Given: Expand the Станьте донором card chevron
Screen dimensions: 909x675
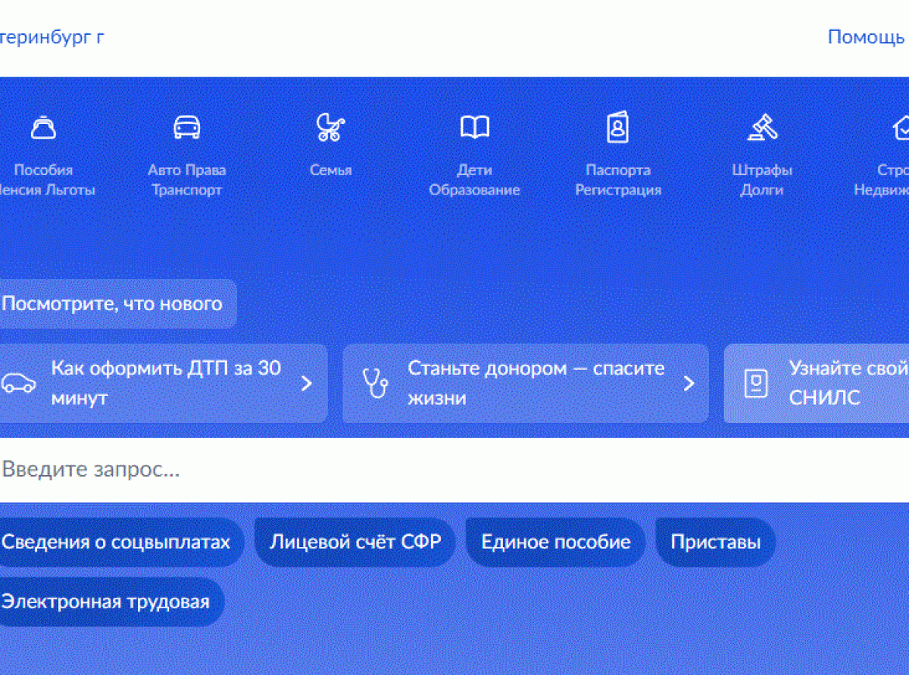Looking at the screenshot, I should pos(688,383).
